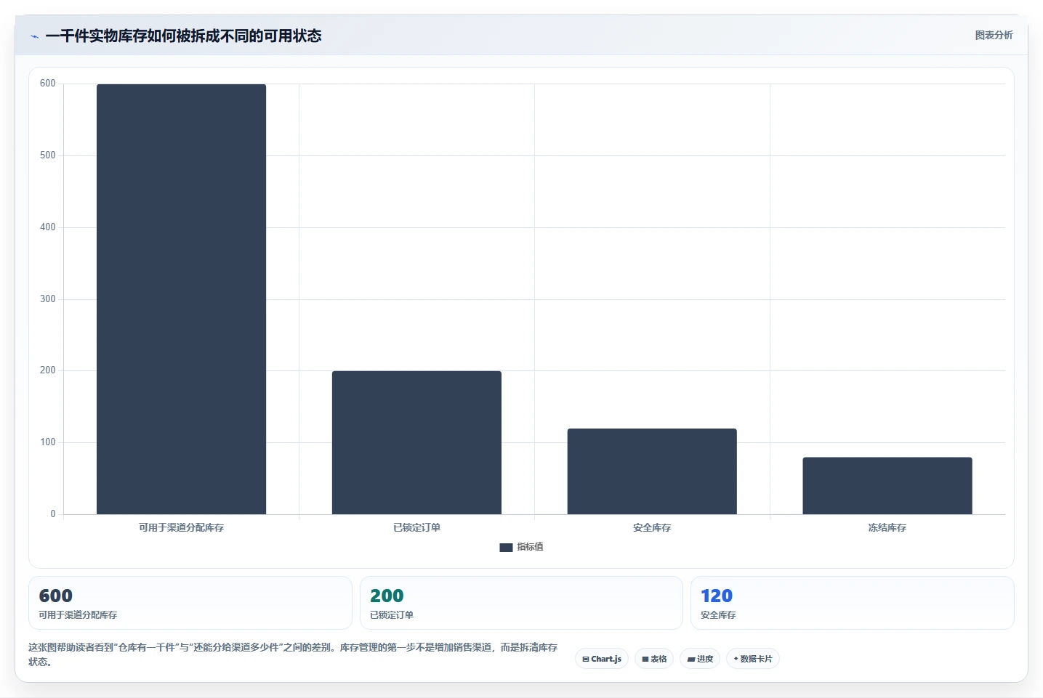Click the 表格 tag
1043x698 pixels.
pos(654,659)
